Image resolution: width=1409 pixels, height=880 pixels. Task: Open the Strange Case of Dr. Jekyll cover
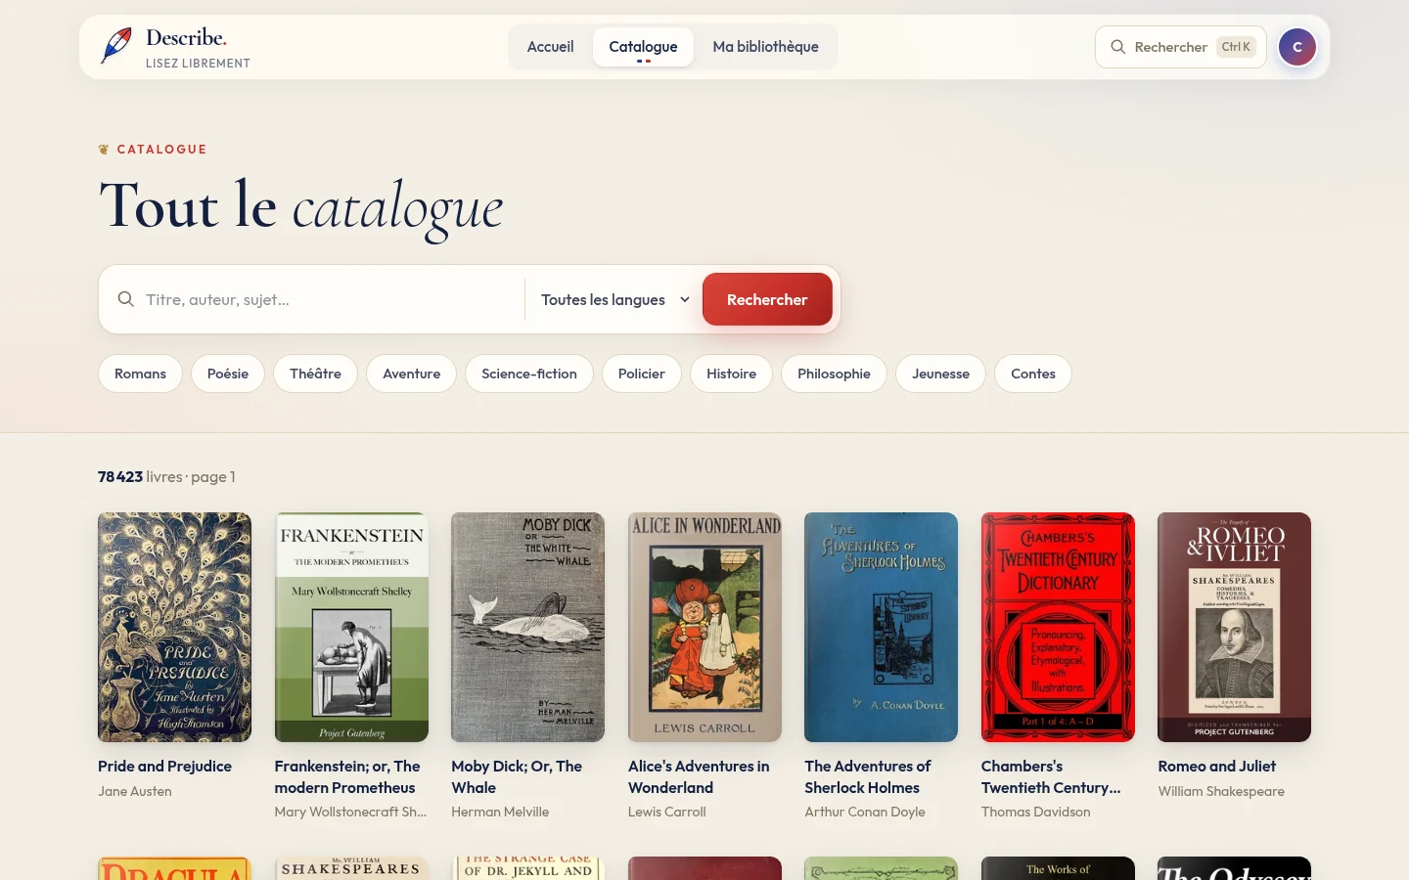click(x=527, y=868)
